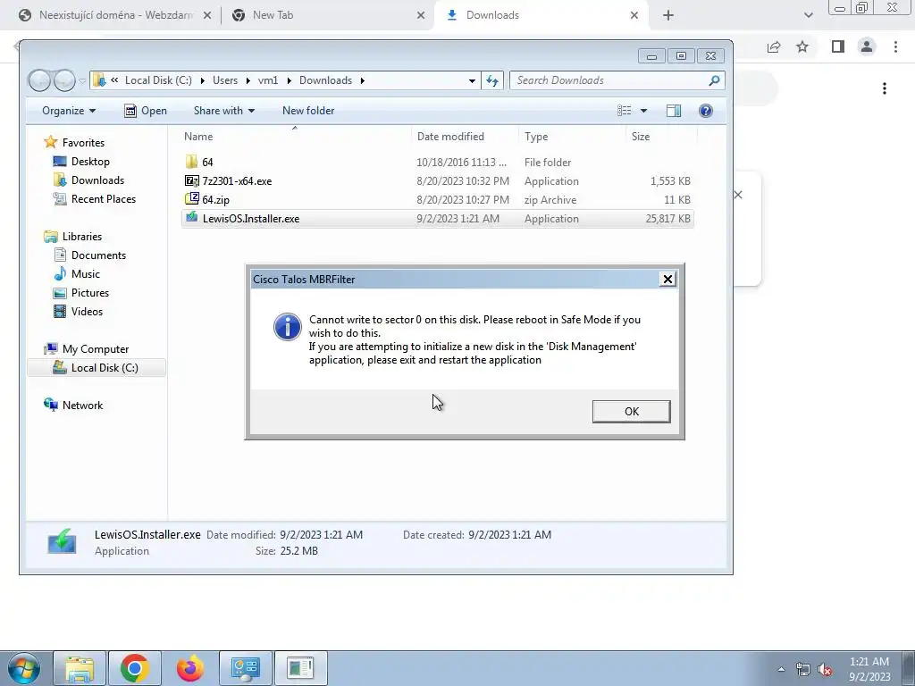
Task: Open Videos library
Action: point(87,312)
